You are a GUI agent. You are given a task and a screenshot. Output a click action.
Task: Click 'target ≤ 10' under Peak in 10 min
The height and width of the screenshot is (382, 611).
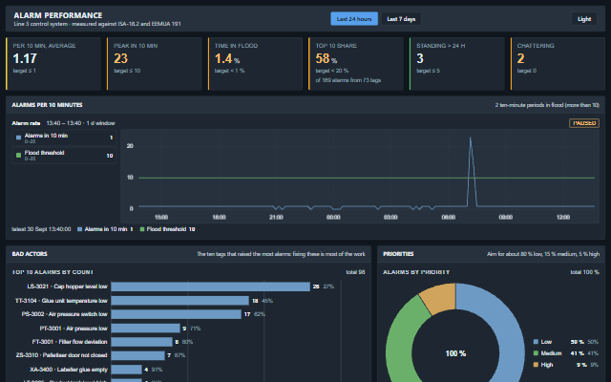click(127, 71)
